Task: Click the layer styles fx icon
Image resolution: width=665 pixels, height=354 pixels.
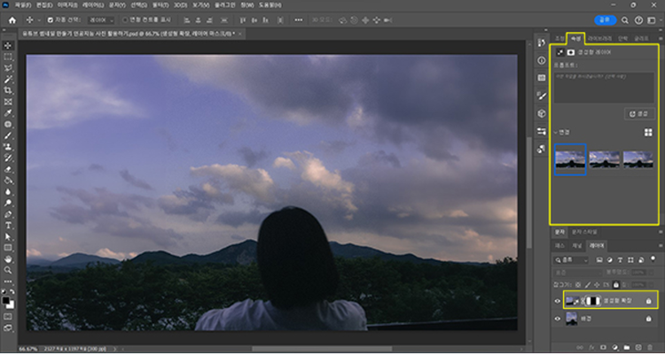Action: coord(591,347)
